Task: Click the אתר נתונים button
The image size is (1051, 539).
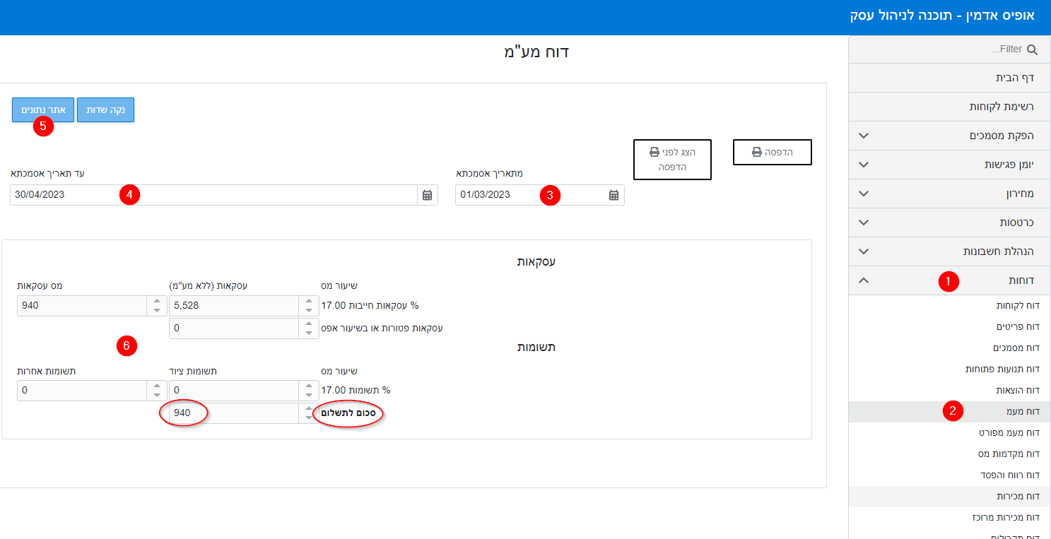Action: [43, 110]
